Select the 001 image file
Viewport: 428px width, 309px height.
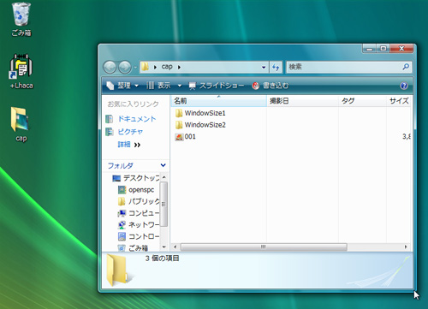coord(186,137)
